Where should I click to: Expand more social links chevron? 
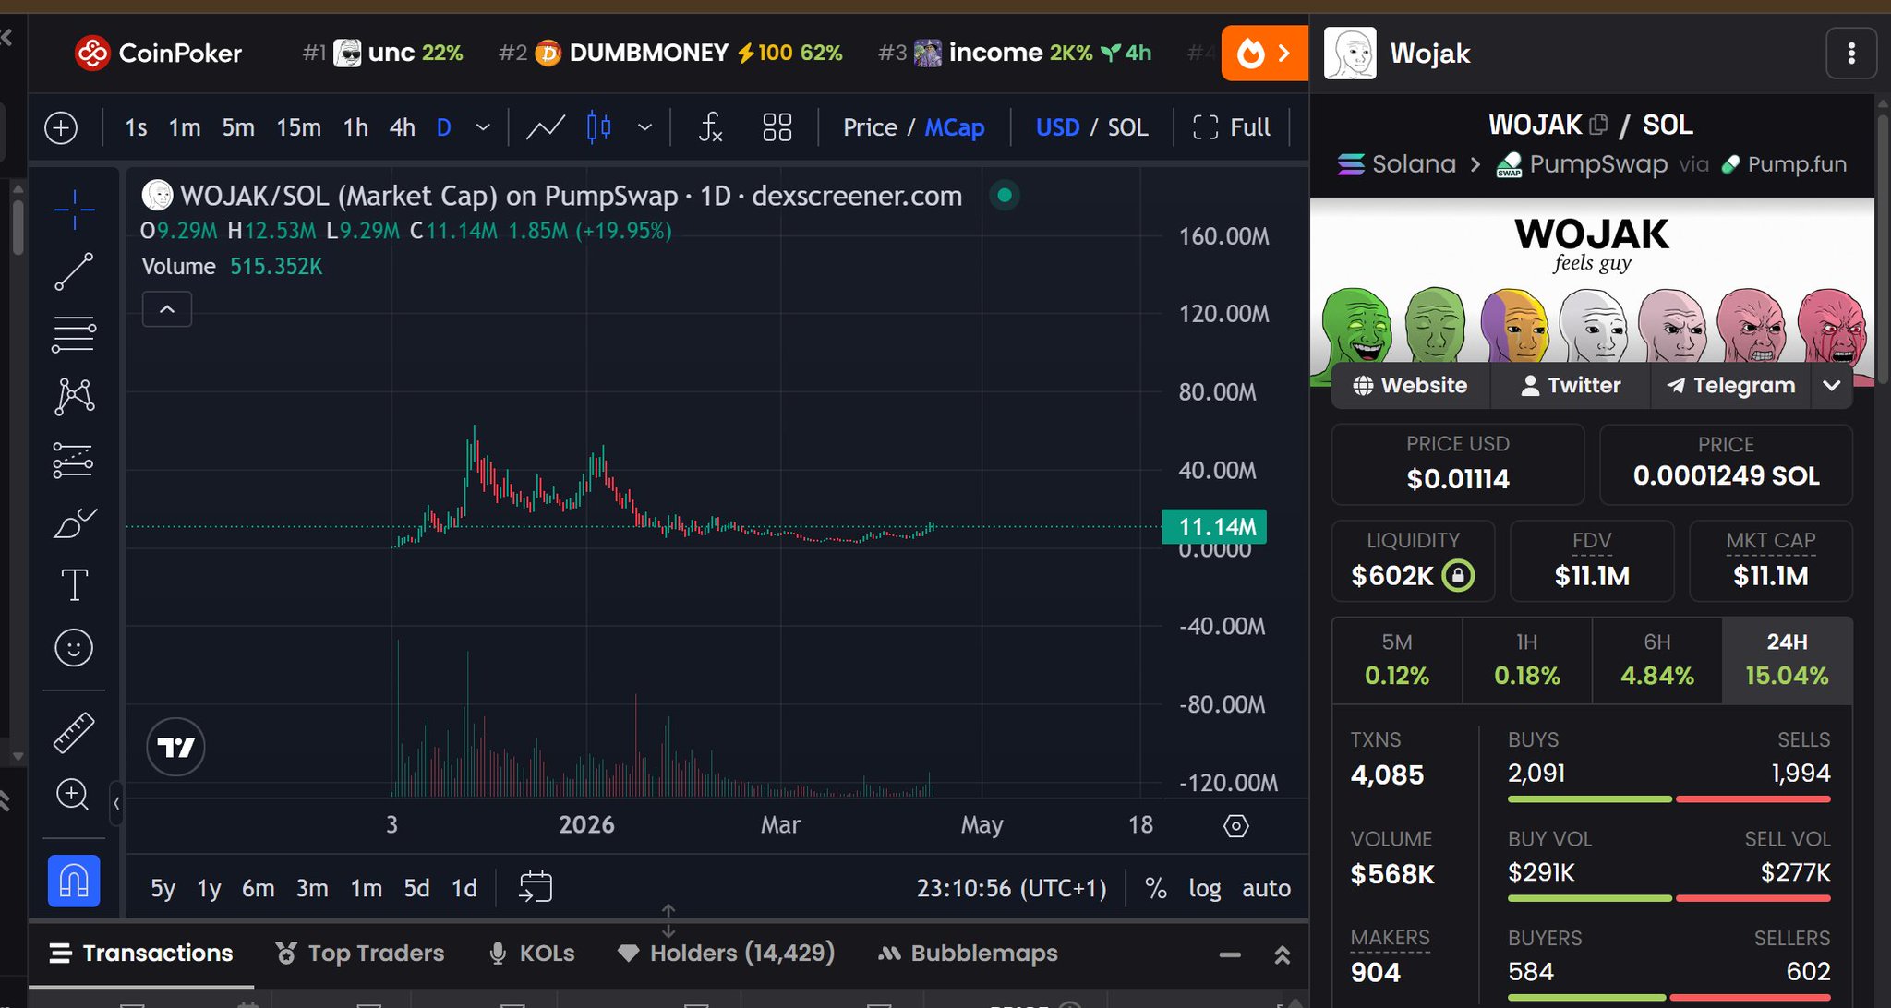pos(1832,386)
